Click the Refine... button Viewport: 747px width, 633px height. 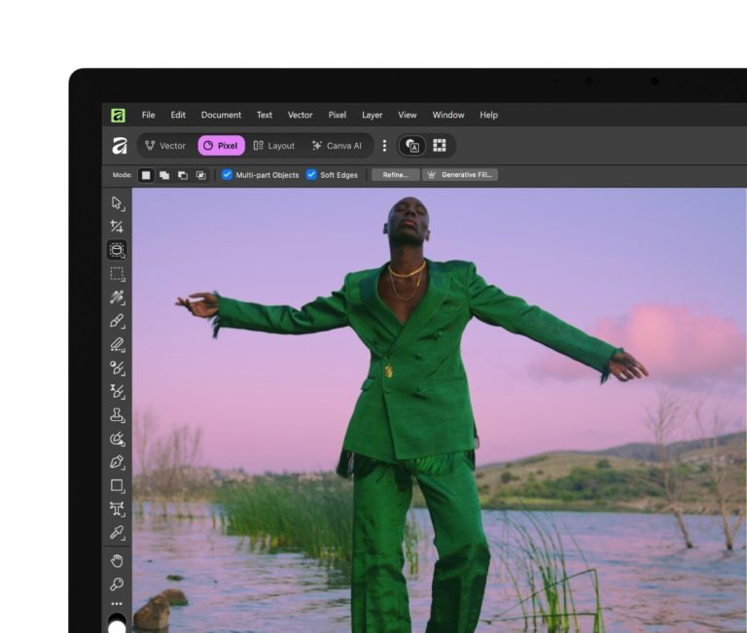[x=396, y=175]
